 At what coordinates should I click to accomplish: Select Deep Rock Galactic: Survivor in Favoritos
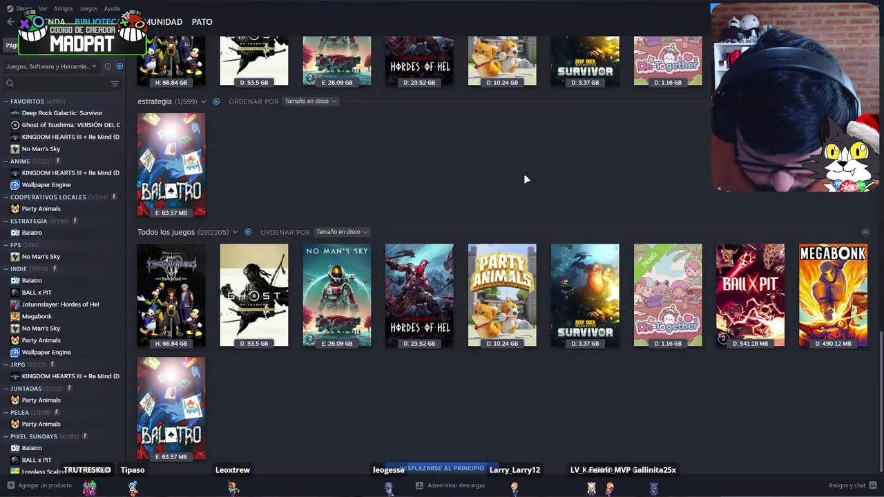[62, 113]
